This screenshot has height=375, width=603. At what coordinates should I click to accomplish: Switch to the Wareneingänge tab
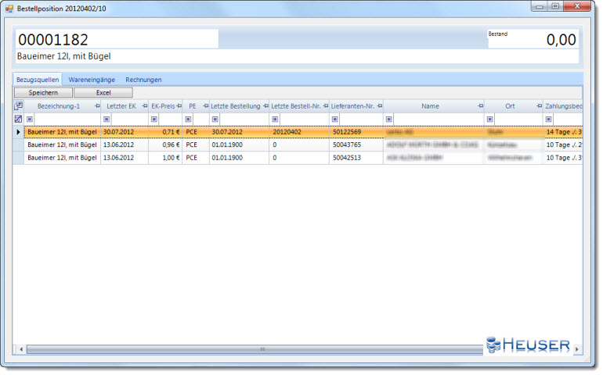pyautogui.click(x=93, y=80)
